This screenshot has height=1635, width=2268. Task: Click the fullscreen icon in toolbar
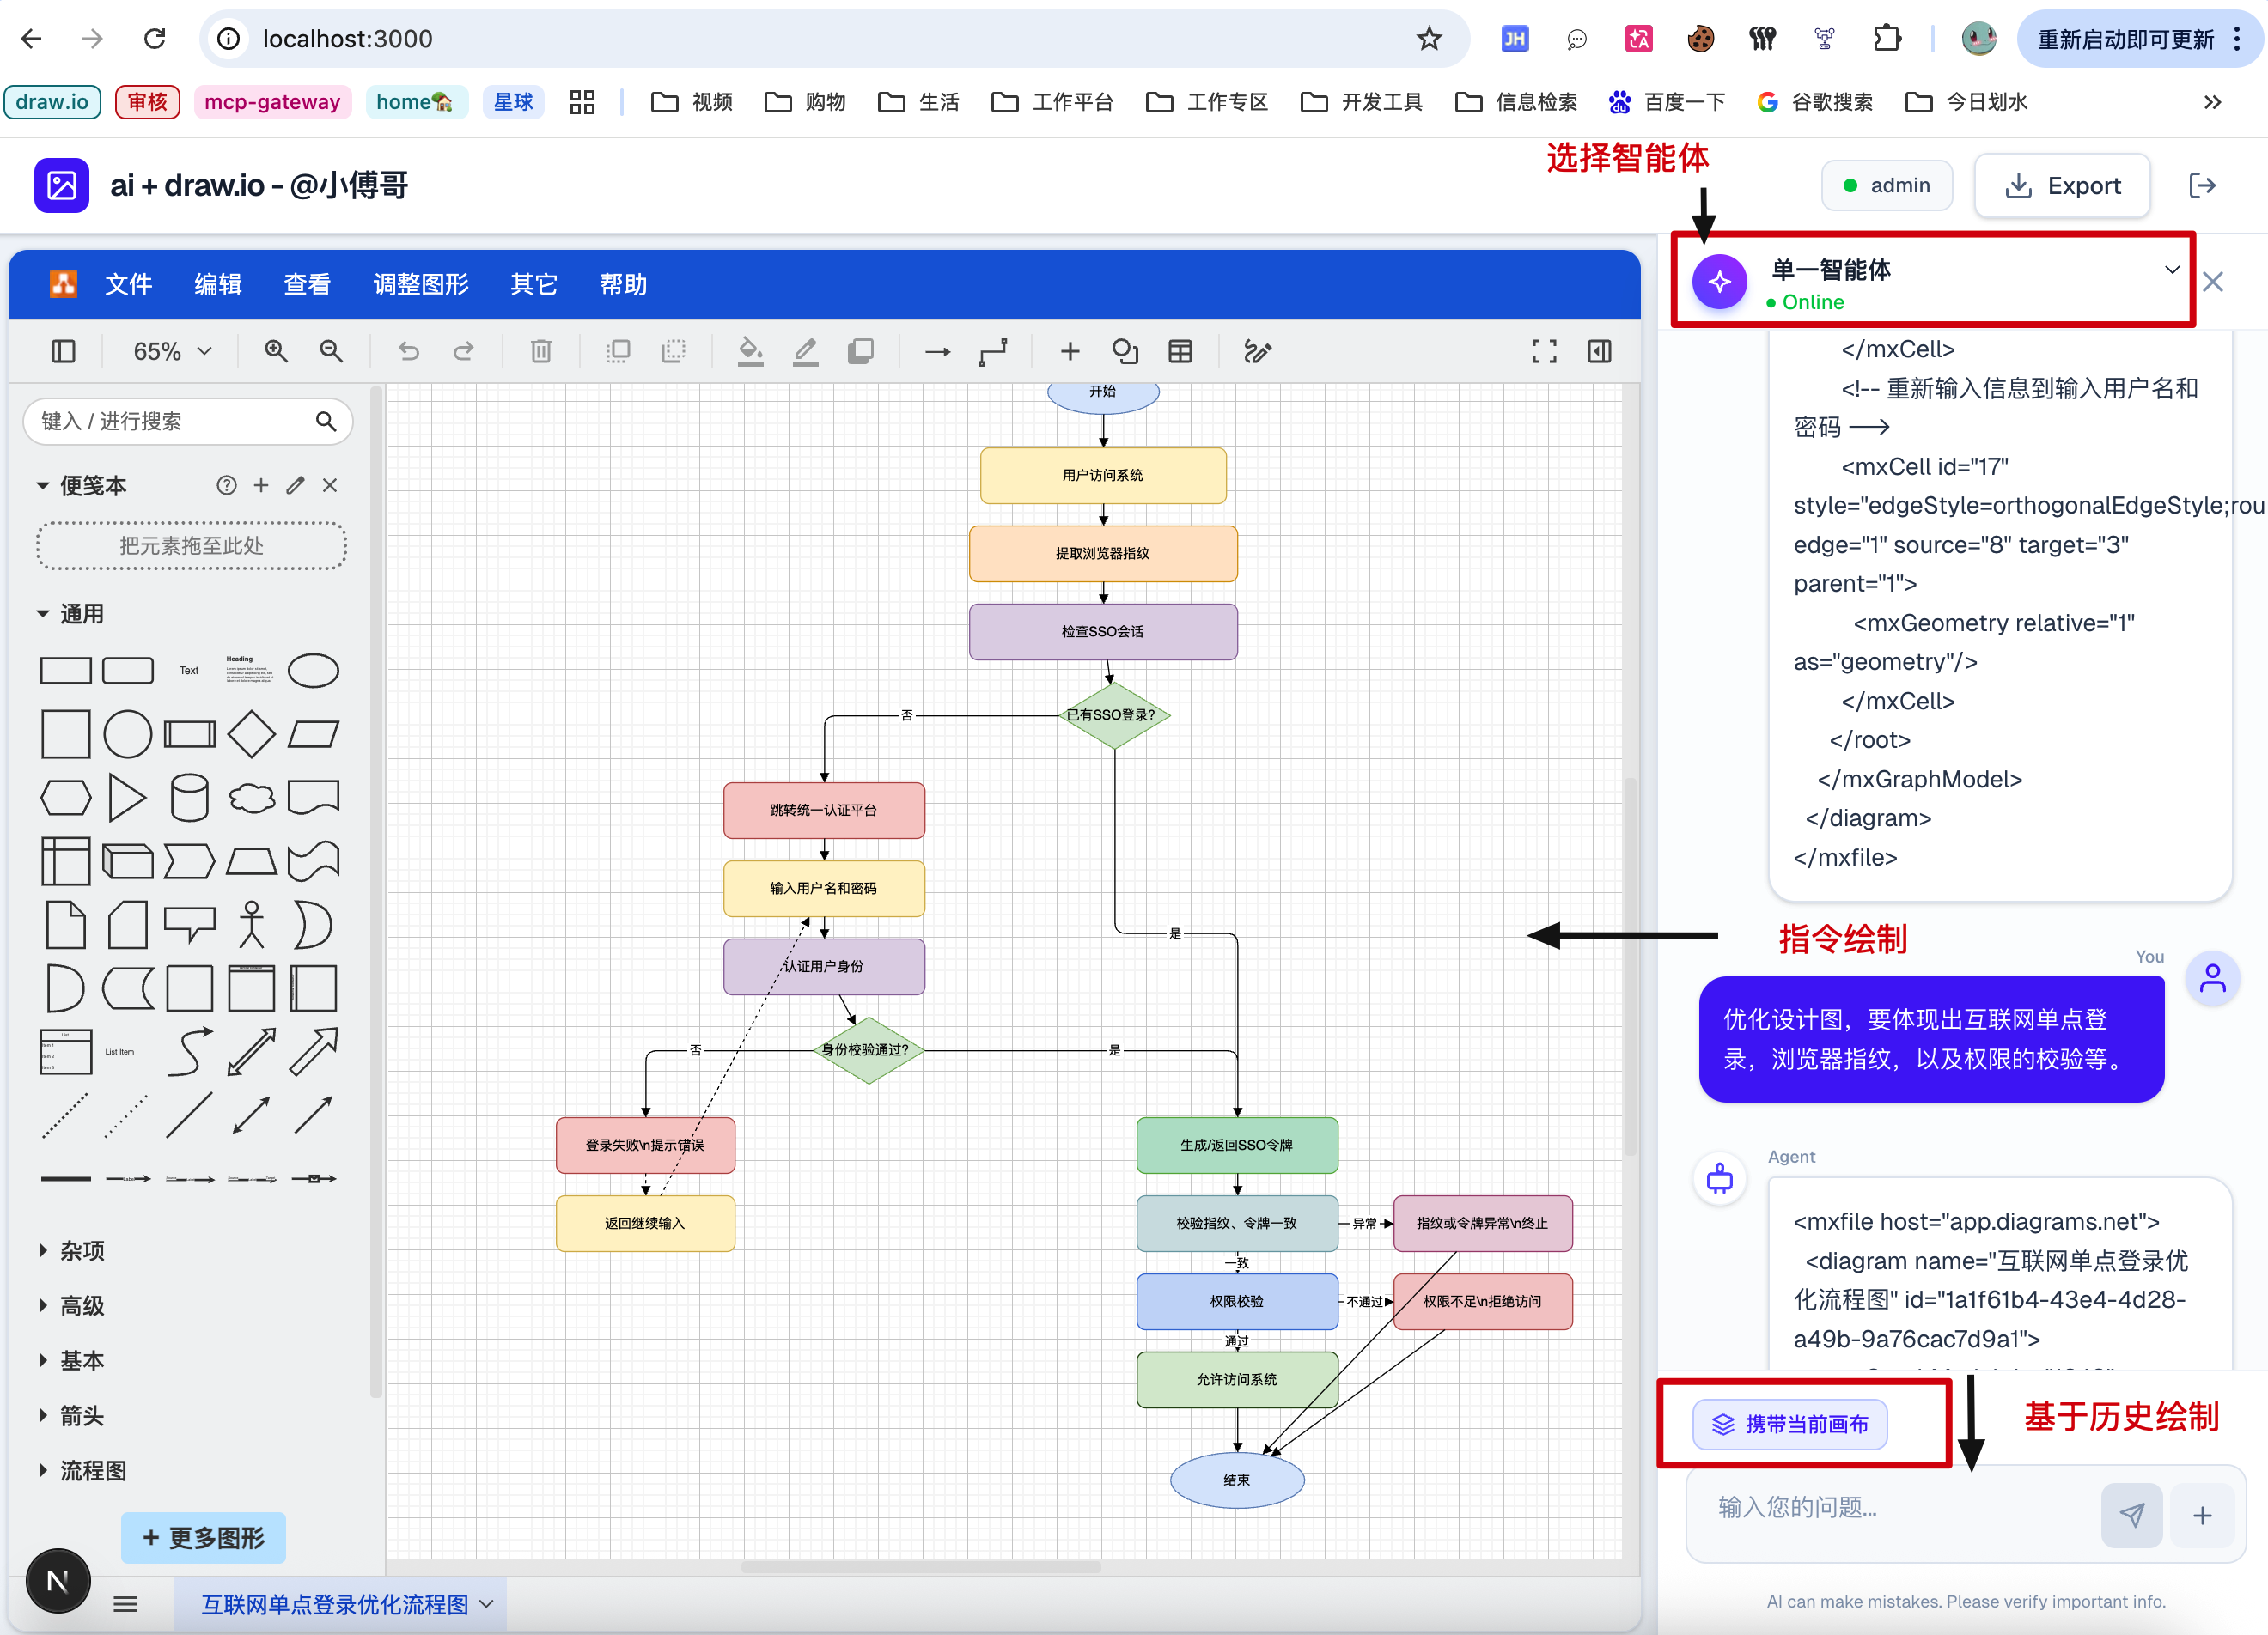tap(1544, 352)
